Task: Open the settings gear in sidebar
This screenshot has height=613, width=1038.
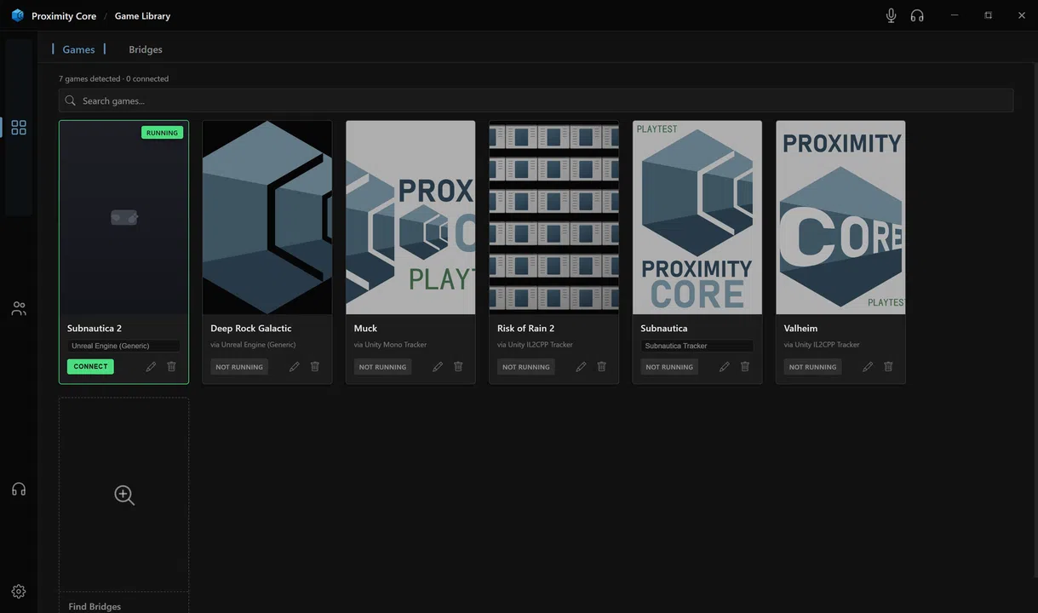Action: tap(19, 592)
